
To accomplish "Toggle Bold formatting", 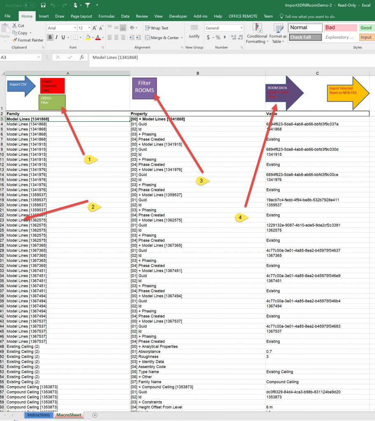I will pyautogui.click(x=50, y=37).
